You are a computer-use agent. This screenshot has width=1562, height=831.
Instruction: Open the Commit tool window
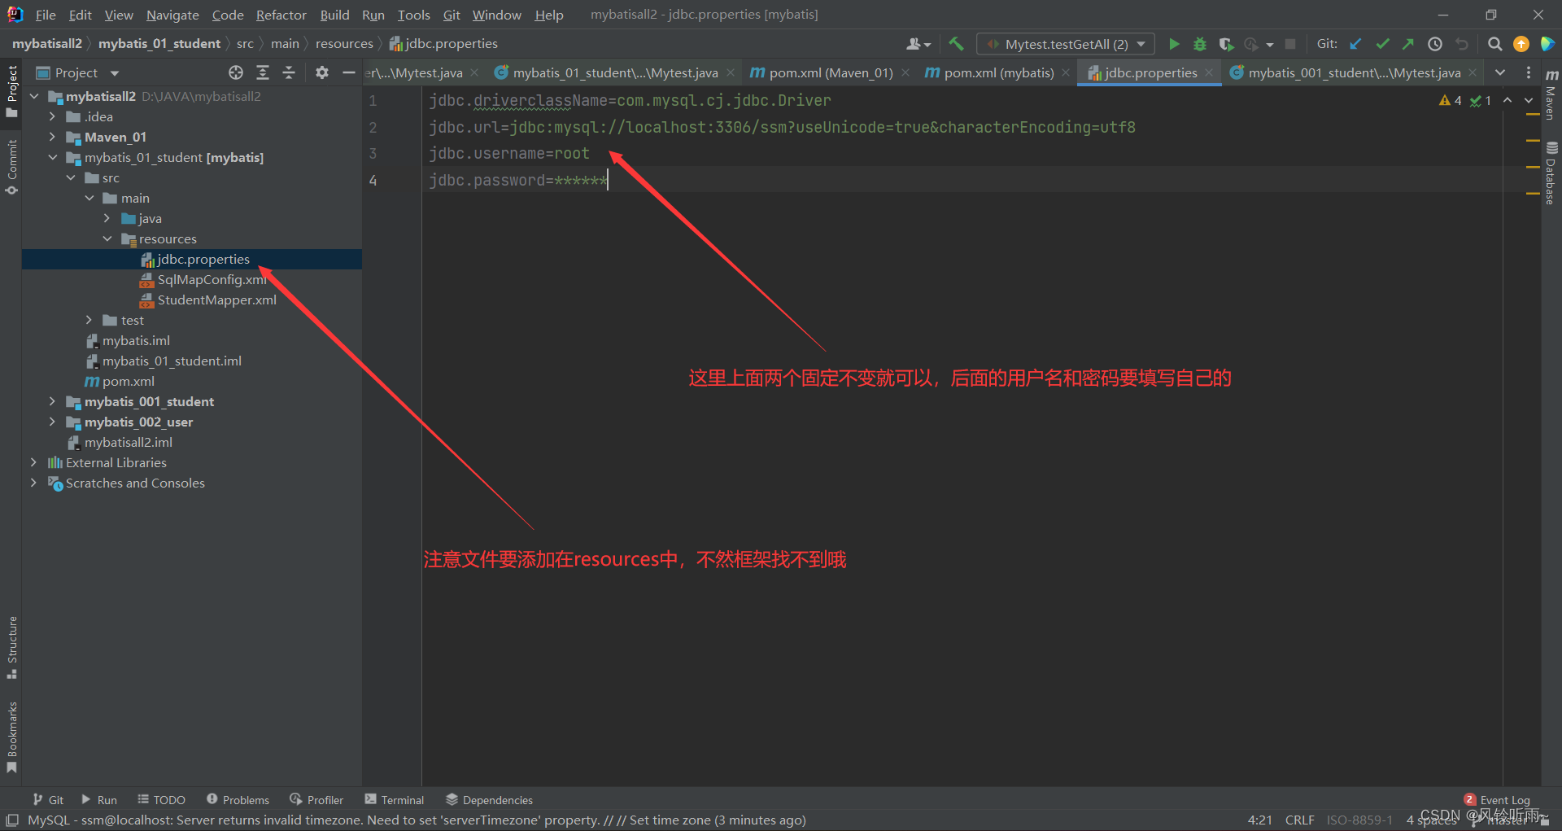pos(11,167)
